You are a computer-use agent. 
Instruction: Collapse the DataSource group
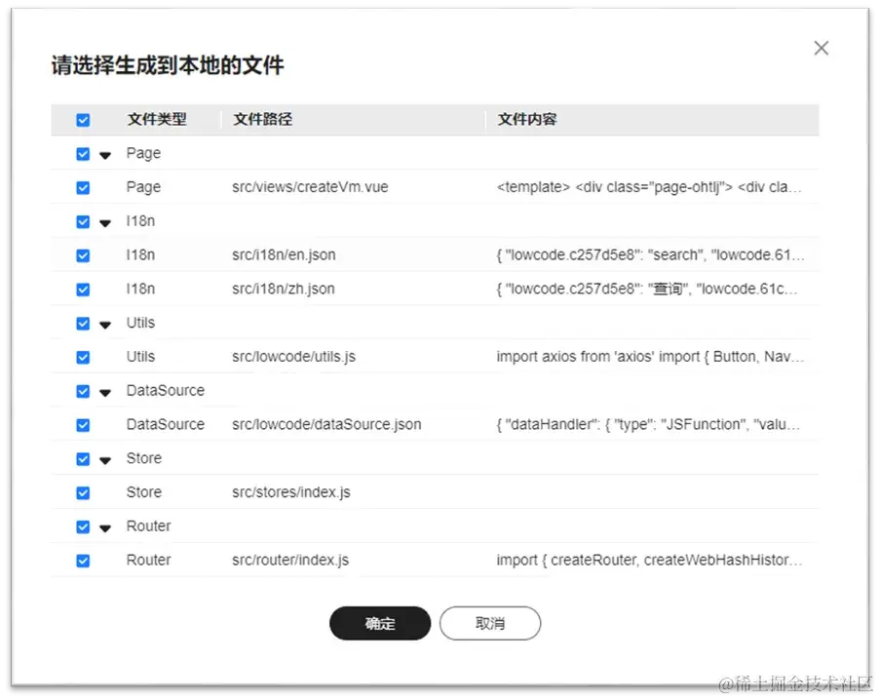105,391
